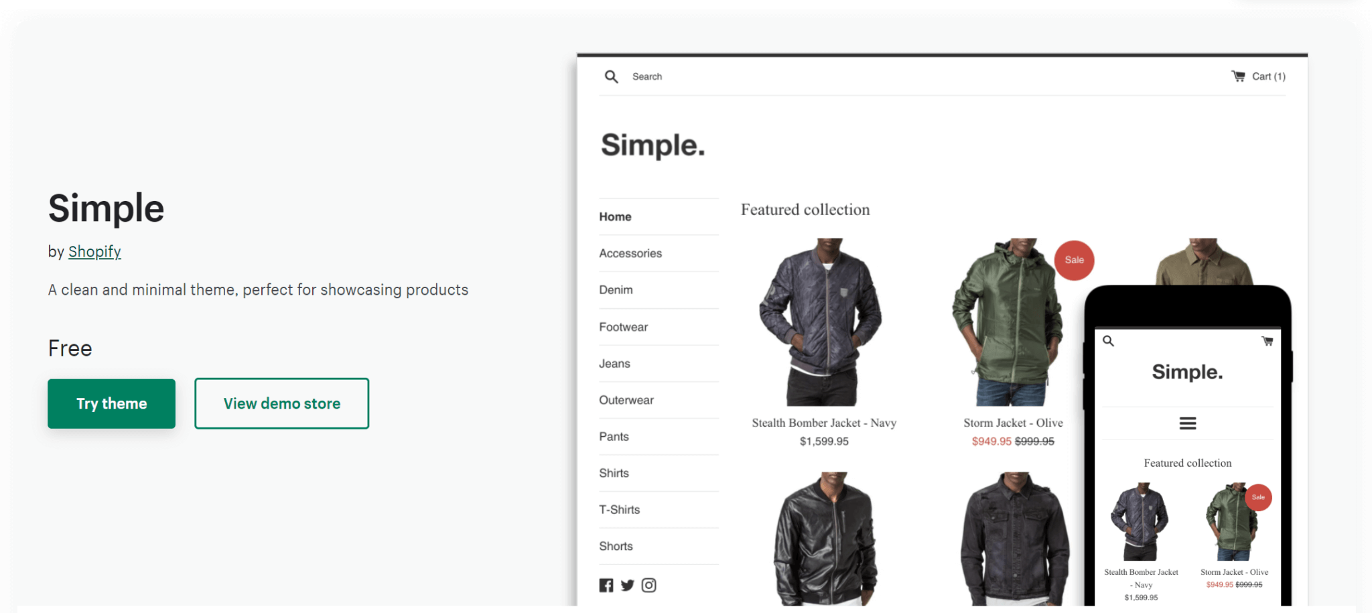Screen dimensions: 1372x613
Task: Open the Instagram social icon
Action: [x=649, y=586]
